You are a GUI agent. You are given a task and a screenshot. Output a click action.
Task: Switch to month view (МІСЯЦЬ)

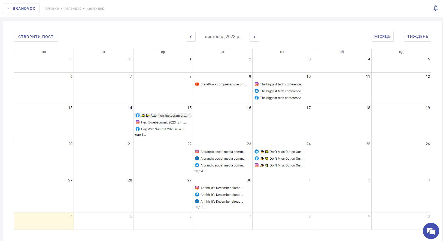[x=383, y=37]
